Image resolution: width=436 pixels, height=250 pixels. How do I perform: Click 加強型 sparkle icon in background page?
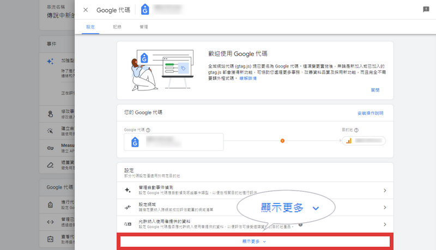50,62
